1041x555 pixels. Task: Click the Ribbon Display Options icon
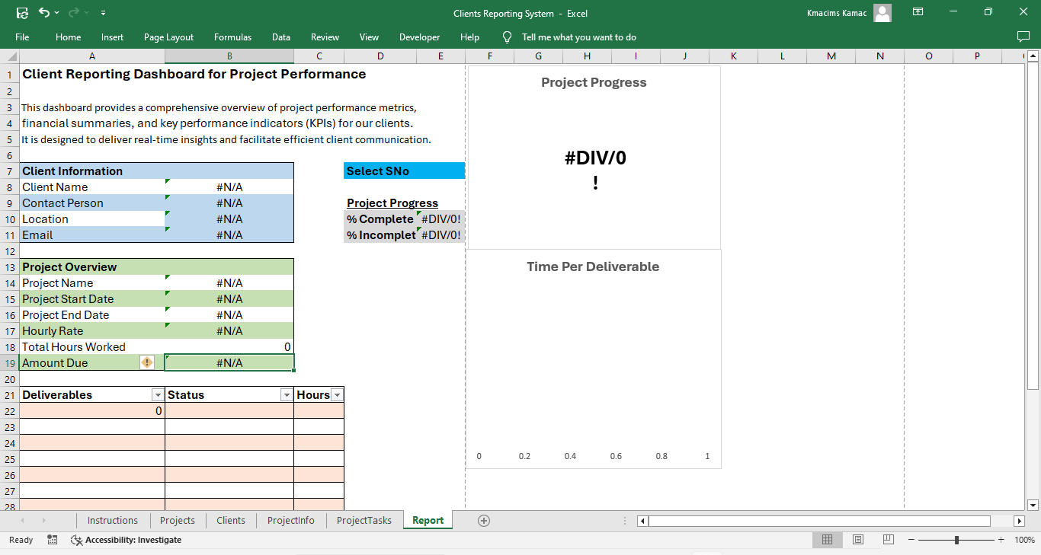pos(918,13)
